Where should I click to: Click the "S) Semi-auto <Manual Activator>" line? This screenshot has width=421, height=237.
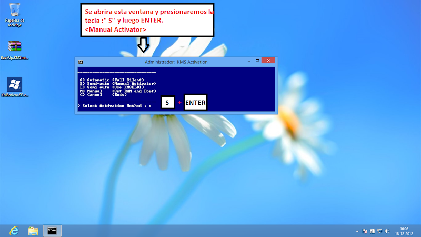tap(118, 84)
